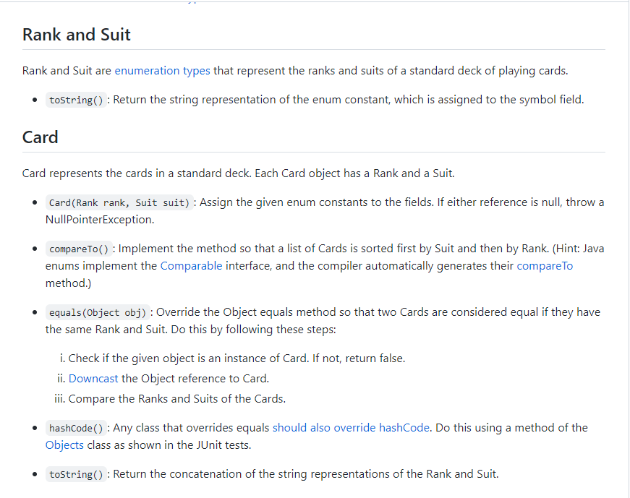Click the NullPointerException text

coord(100,220)
